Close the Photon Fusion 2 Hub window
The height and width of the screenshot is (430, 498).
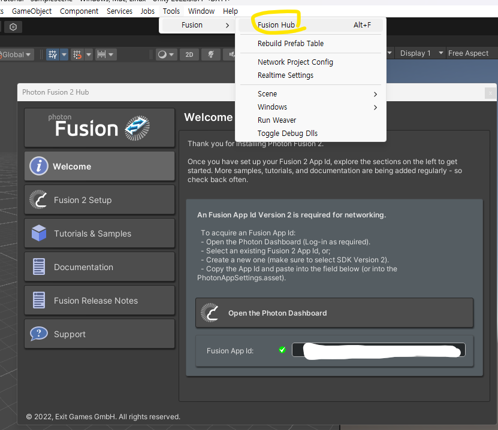[x=490, y=93]
